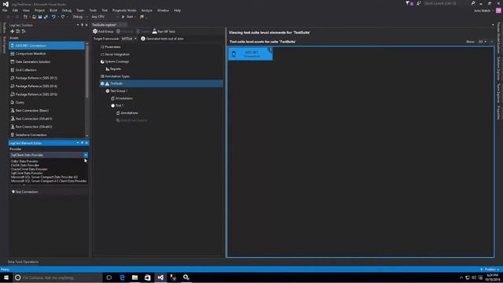
Task: Click the Publish button in status bar
Action: [x=490, y=270]
